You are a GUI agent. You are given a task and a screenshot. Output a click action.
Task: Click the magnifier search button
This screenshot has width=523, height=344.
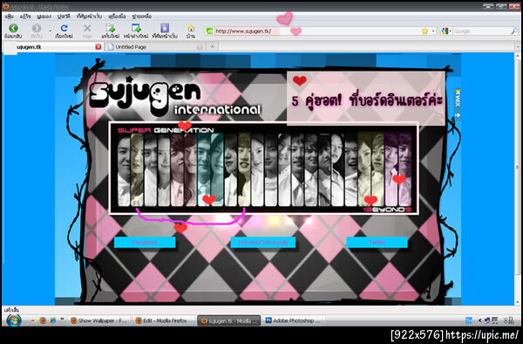pyautogui.click(x=514, y=31)
